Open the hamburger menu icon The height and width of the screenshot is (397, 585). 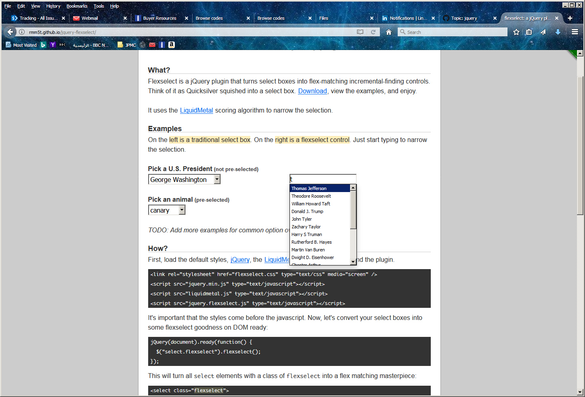coord(575,32)
